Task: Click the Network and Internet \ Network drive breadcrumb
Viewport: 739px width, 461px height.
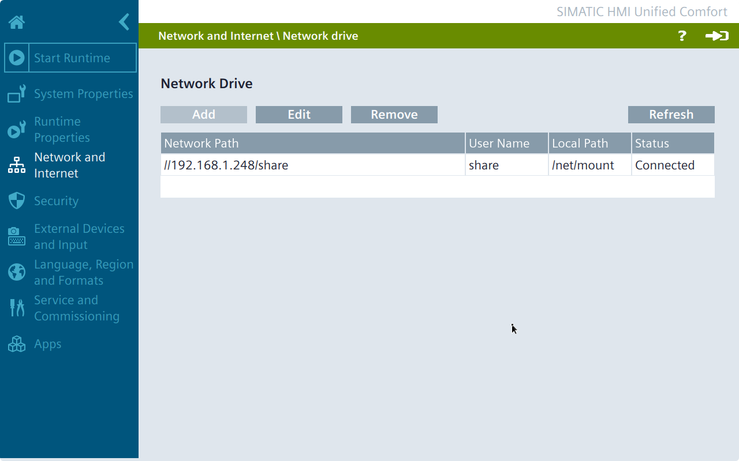Action: point(258,36)
